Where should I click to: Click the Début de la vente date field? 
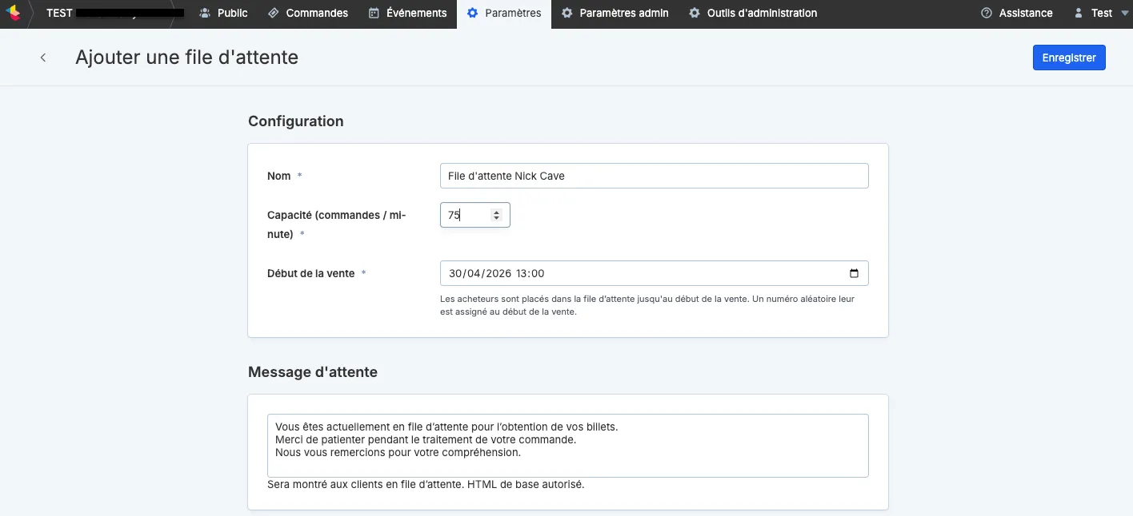pos(654,273)
